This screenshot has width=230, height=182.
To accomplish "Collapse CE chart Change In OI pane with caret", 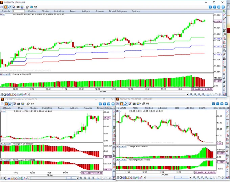I will (x=4, y=144).
